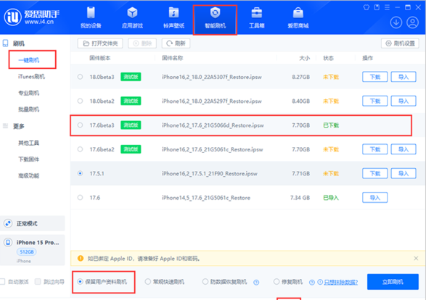Close the Apple ID warning banner
Image resolution: width=426 pixels, height=300 pixels.
tap(416, 258)
